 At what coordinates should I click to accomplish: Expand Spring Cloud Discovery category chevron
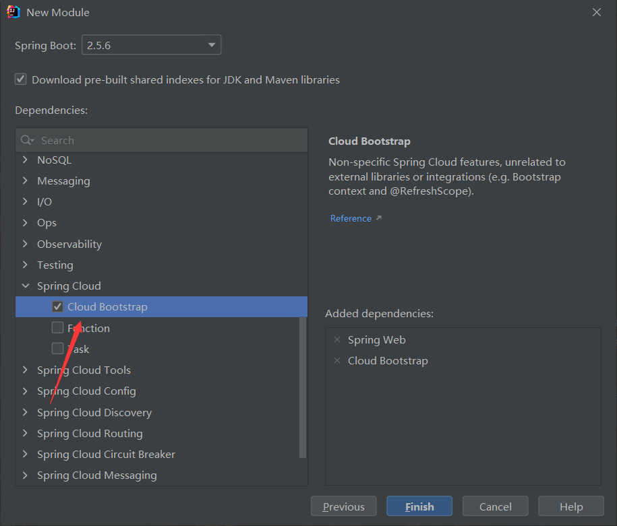click(x=25, y=412)
